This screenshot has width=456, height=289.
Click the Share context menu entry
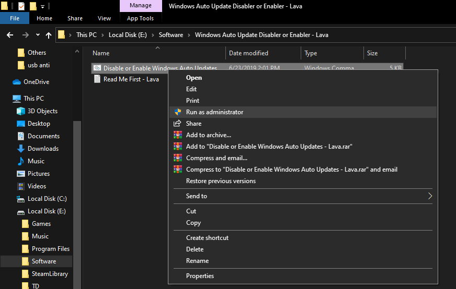click(303, 124)
